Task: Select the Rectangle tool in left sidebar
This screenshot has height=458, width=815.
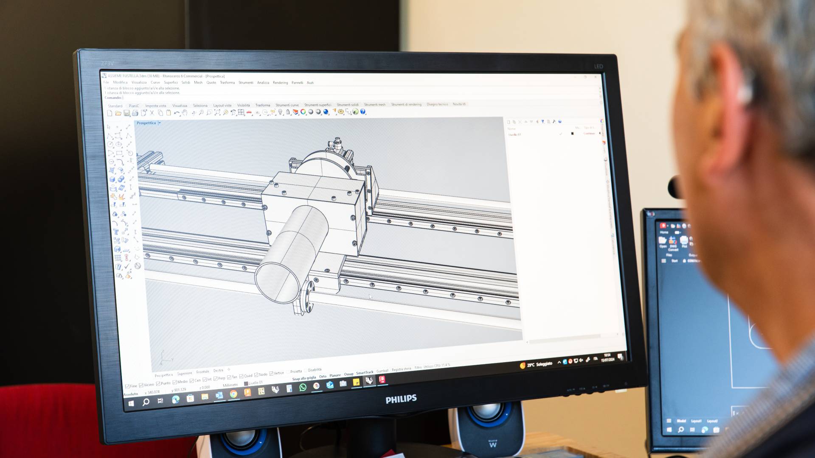Action: [x=119, y=153]
